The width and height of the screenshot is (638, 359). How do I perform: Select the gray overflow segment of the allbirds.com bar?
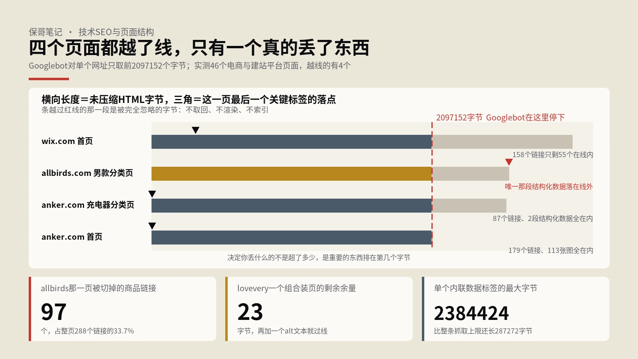[x=471, y=174]
